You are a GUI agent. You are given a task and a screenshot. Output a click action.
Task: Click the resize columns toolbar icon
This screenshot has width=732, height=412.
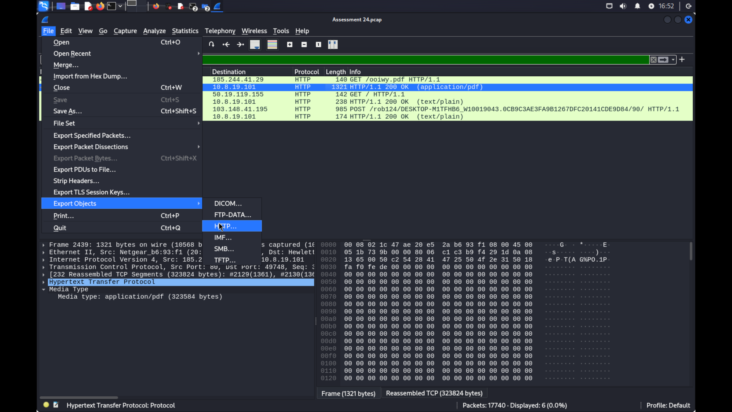332,44
